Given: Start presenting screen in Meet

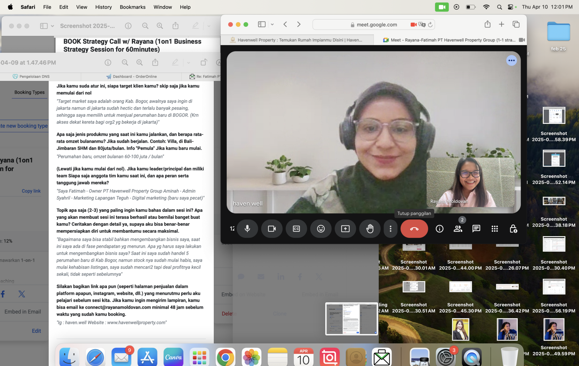Looking at the screenshot, I should coord(345,229).
